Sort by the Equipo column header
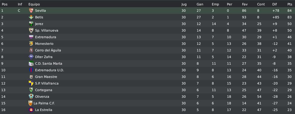The width and height of the screenshot is (295, 114). (x=34, y=4)
